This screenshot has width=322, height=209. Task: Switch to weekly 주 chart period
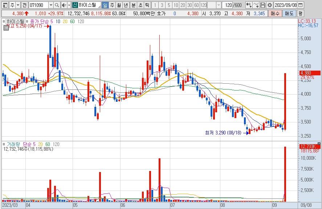pyautogui.click(x=112, y=5)
